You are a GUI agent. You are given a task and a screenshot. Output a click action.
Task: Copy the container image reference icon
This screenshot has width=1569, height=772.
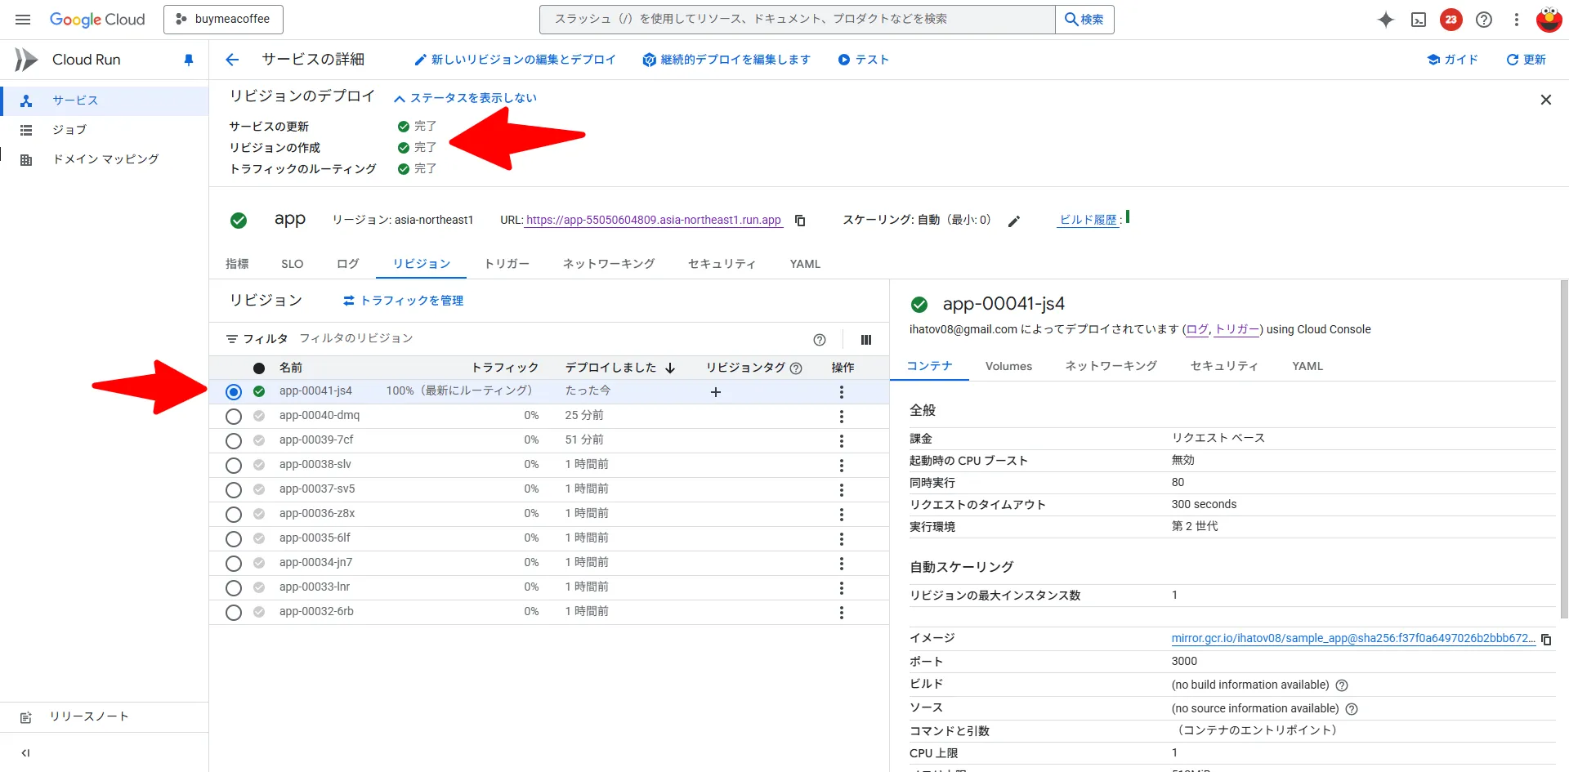1546,640
